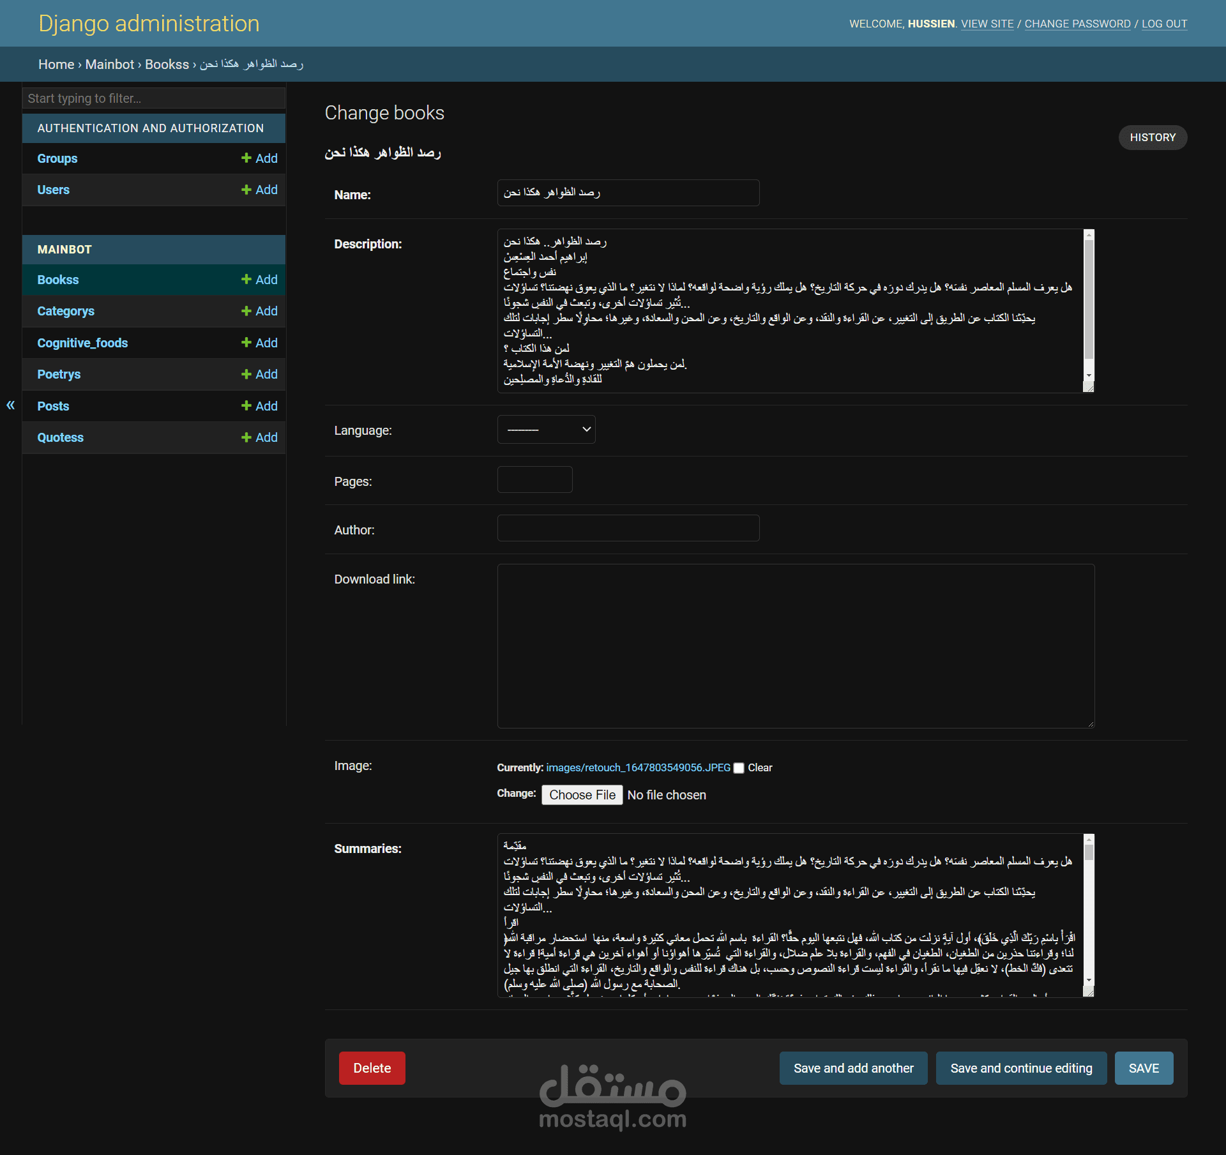Open the Quotess model in the sidebar

pos(60,437)
